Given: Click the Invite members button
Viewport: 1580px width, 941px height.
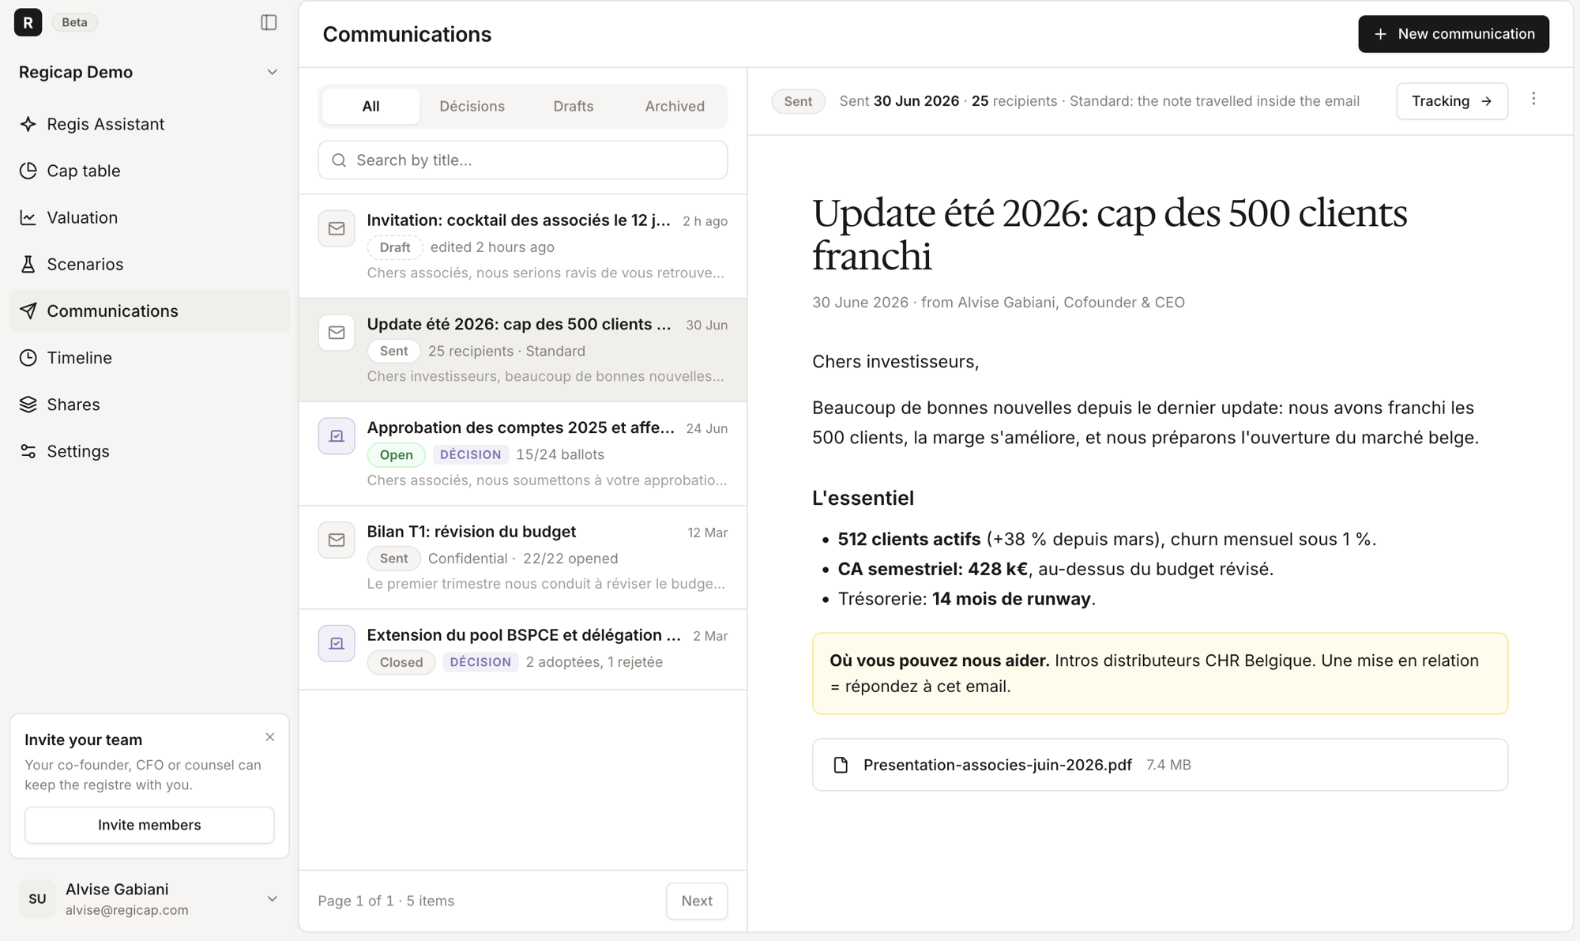Looking at the screenshot, I should pos(149,825).
